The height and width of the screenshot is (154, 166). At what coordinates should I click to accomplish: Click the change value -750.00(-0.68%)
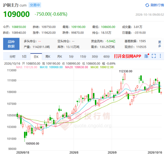pos(51,14)
